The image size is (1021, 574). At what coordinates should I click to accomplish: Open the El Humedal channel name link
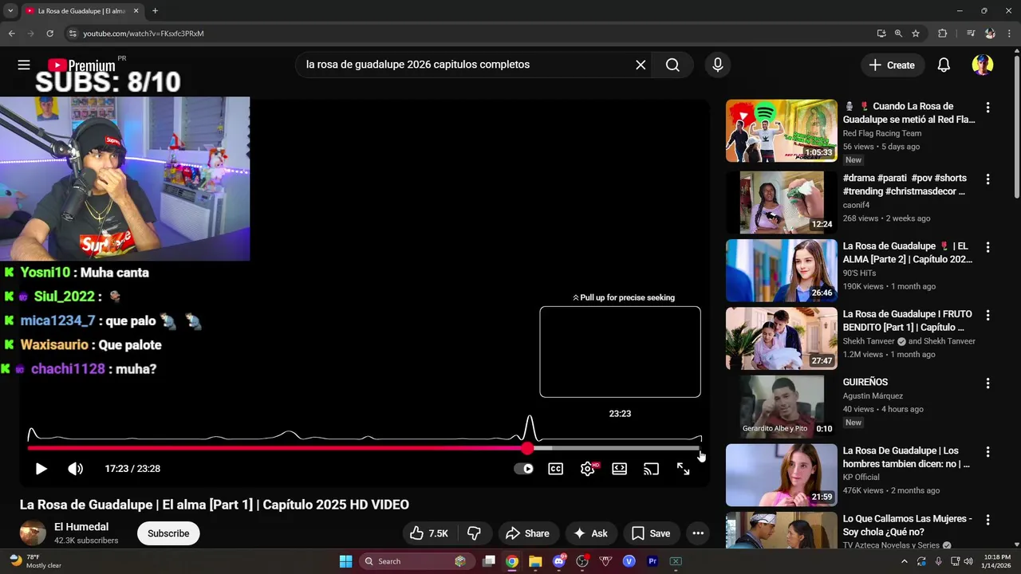(x=81, y=527)
